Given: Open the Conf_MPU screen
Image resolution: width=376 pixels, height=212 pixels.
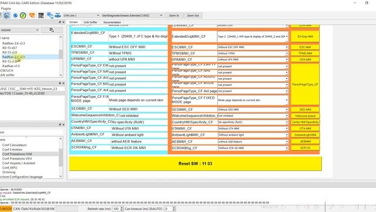Looking at the screenshot, I should (x=9, y=168).
